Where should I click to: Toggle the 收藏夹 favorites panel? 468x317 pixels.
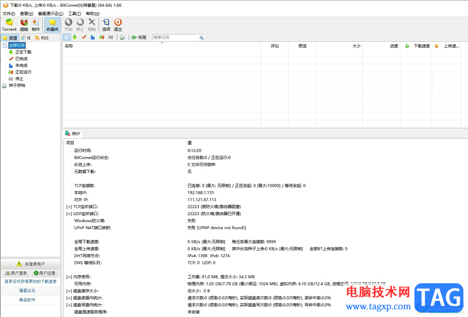click(x=52, y=25)
